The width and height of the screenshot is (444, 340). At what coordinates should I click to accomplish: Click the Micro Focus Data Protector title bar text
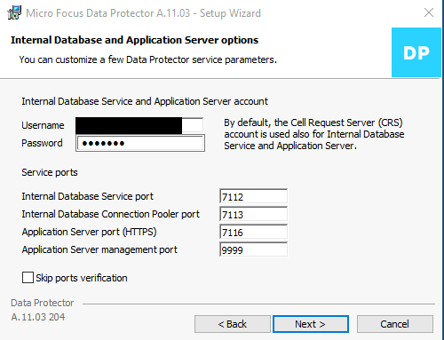(x=143, y=13)
